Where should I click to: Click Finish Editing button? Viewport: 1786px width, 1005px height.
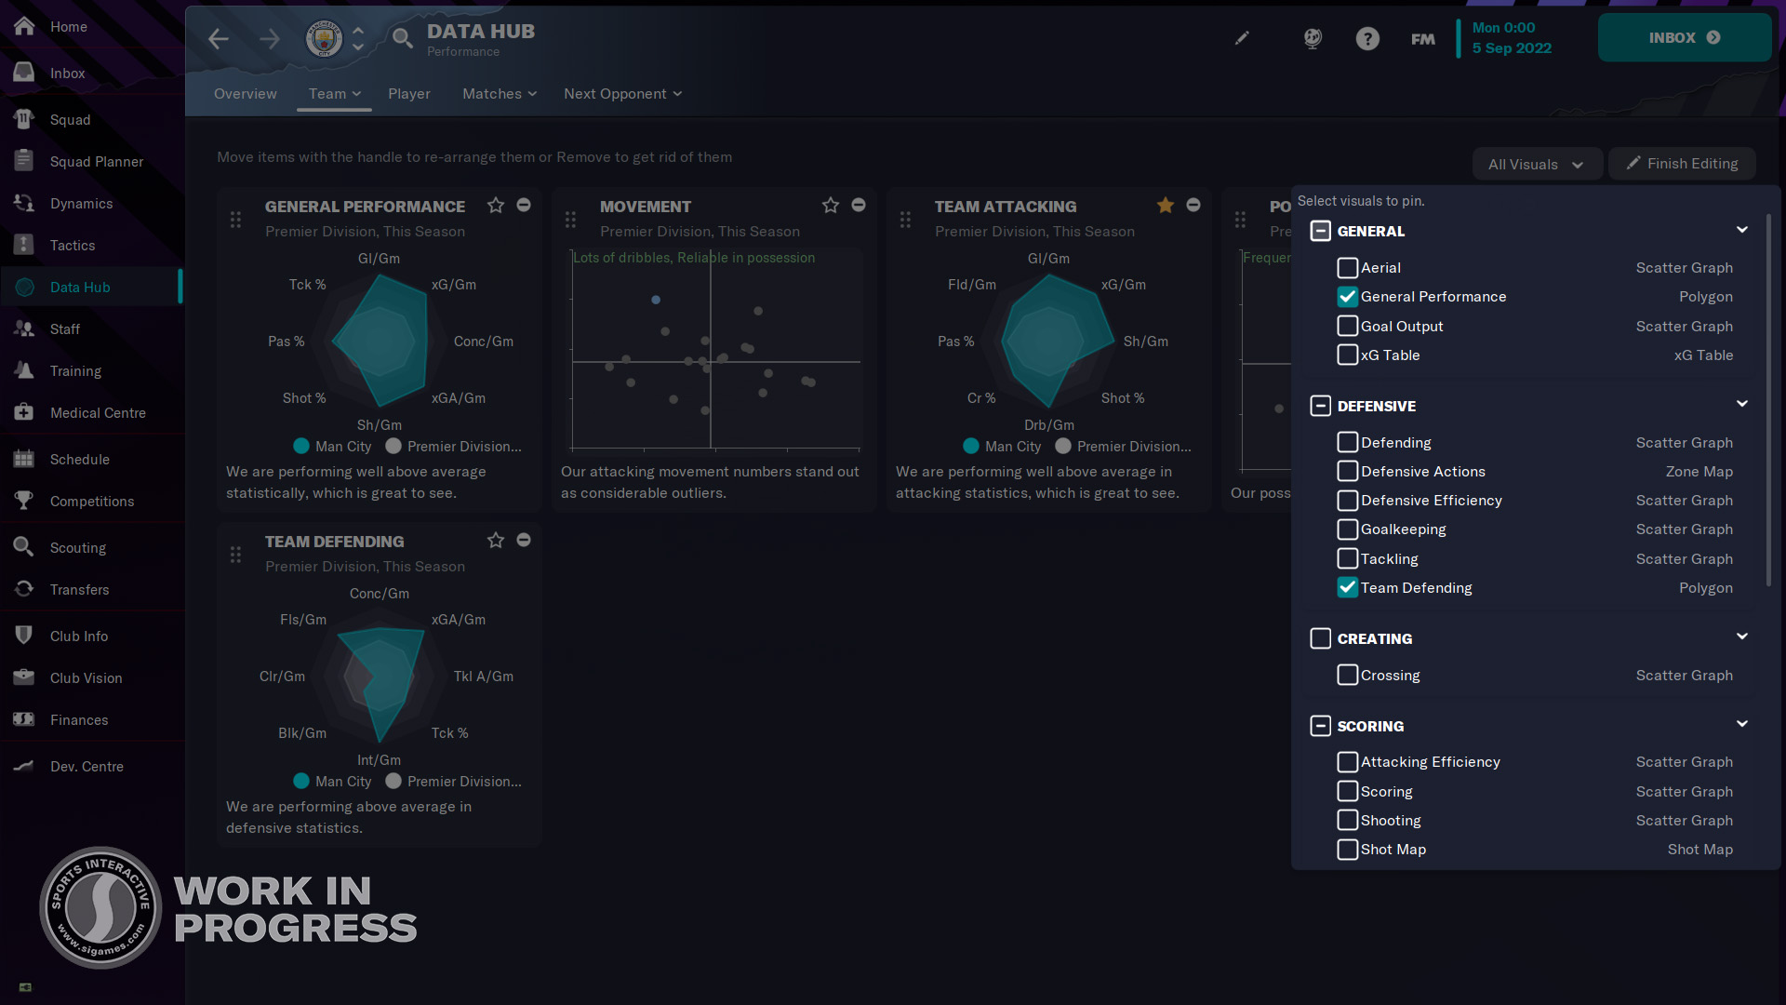tap(1685, 163)
